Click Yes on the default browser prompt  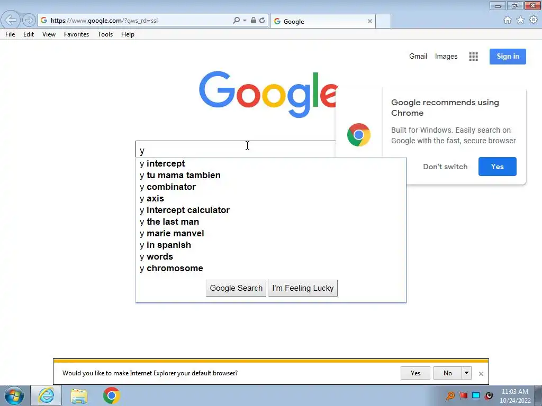pos(415,373)
